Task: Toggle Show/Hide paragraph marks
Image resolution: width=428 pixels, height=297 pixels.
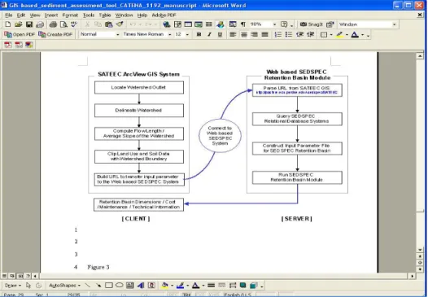Action: click(x=243, y=24)
